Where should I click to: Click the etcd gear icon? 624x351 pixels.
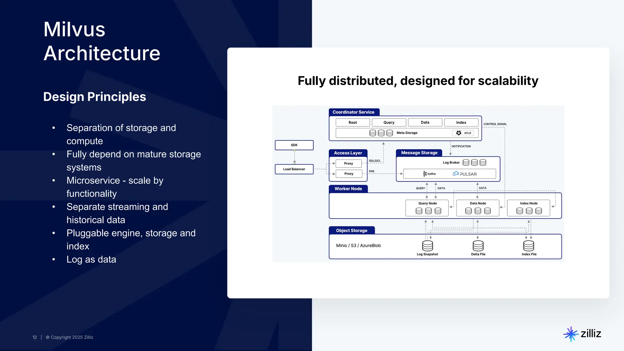459,133
